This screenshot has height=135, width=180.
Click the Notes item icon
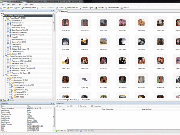(x=10, y=37)
